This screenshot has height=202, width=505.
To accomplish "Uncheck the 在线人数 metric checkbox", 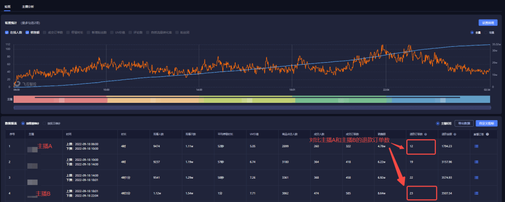I will 7,33.
